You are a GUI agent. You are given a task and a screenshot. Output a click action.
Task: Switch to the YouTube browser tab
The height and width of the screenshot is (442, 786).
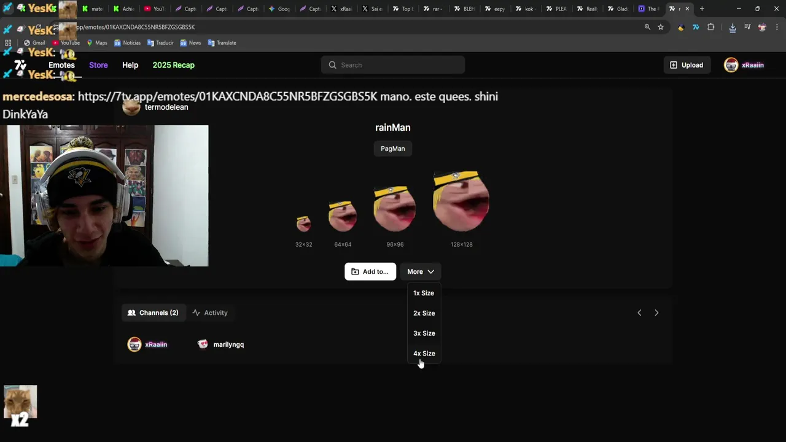[155, 9]
